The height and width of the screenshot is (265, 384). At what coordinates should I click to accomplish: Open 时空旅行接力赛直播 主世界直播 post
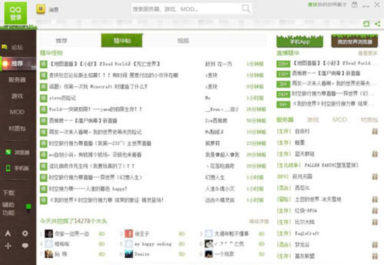pyautogui.click(x=100, y=143)
